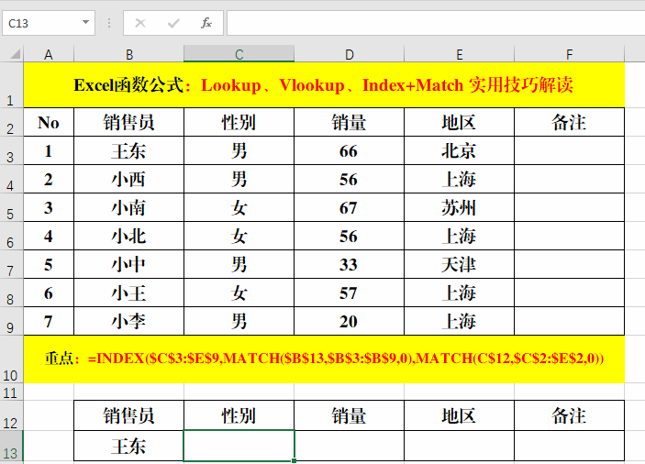Select row 5 header
Screen dimensions: 645x464
coord(12,207)
